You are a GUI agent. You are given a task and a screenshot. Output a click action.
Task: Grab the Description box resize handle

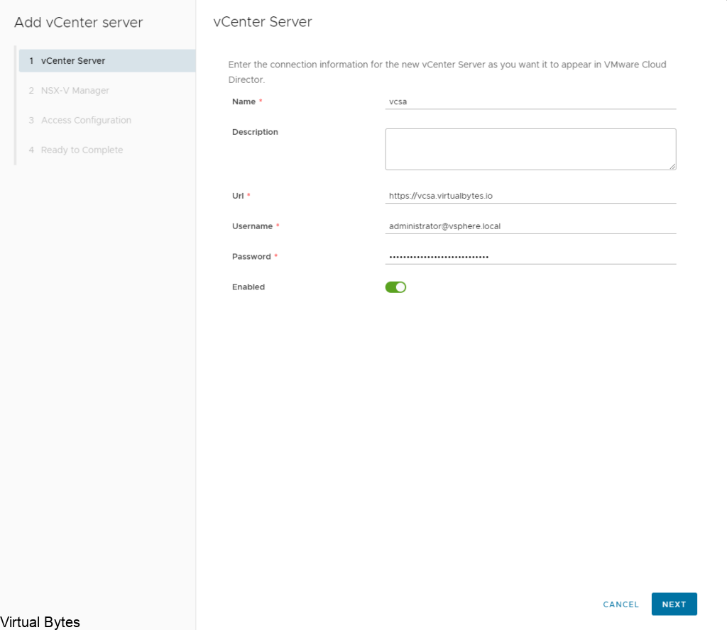672,166
